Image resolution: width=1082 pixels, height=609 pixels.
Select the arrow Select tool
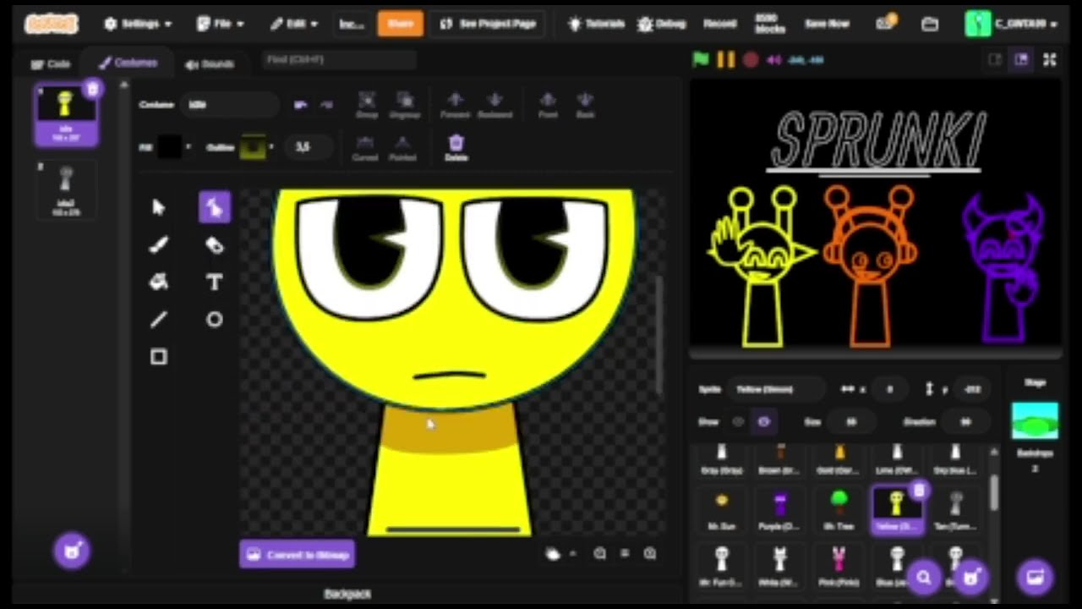point(158,207)
